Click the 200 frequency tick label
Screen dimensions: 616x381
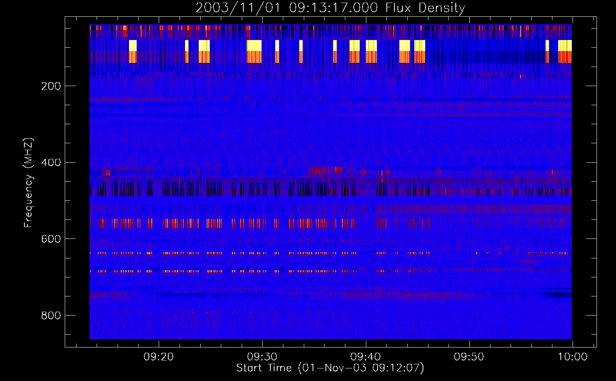[51, 86]
